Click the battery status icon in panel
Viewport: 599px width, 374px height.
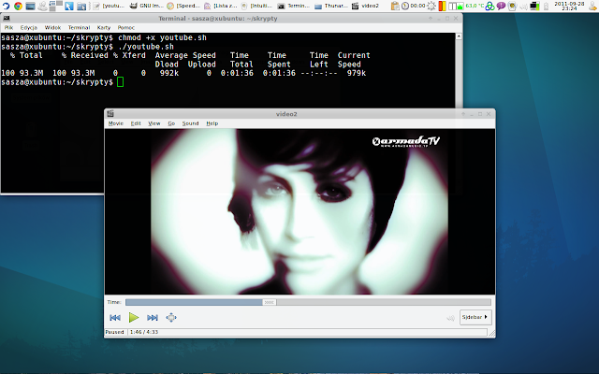(x=546, y=7)
